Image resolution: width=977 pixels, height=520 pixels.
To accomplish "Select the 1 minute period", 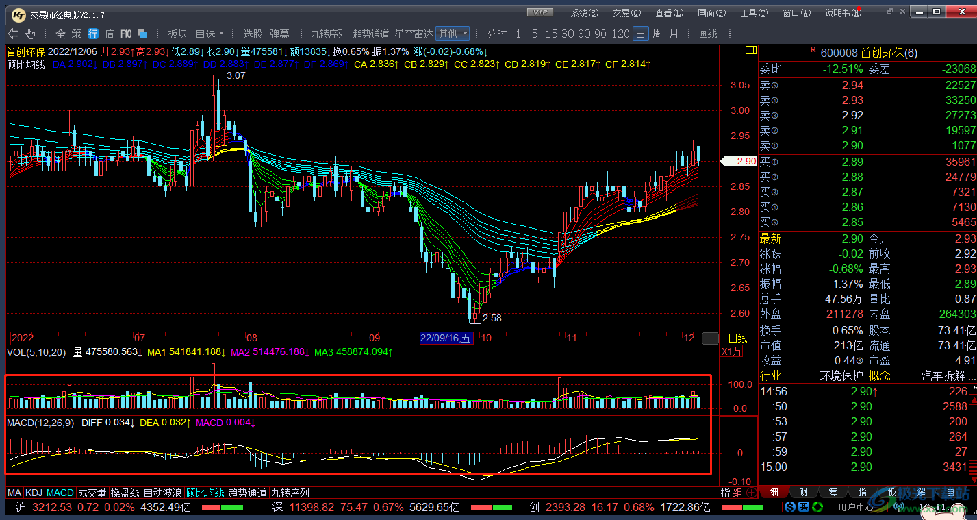I will click(x=518, y=34).
